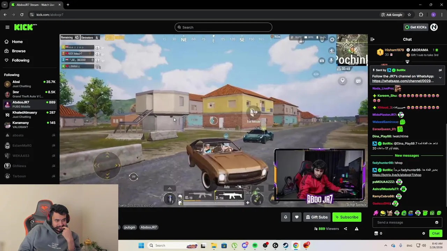
Task: Open offline channel GhNewa
Action: 30,166
